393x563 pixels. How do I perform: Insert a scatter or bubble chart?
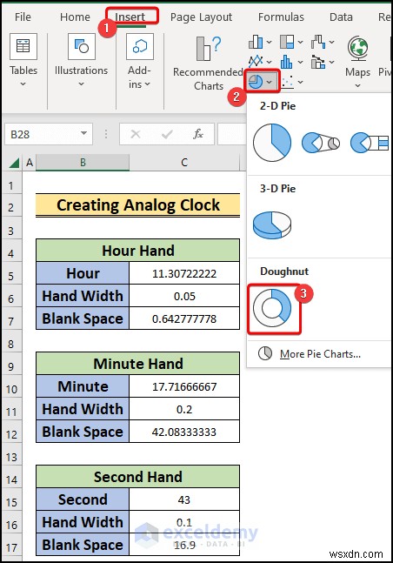tap(287, 82)
